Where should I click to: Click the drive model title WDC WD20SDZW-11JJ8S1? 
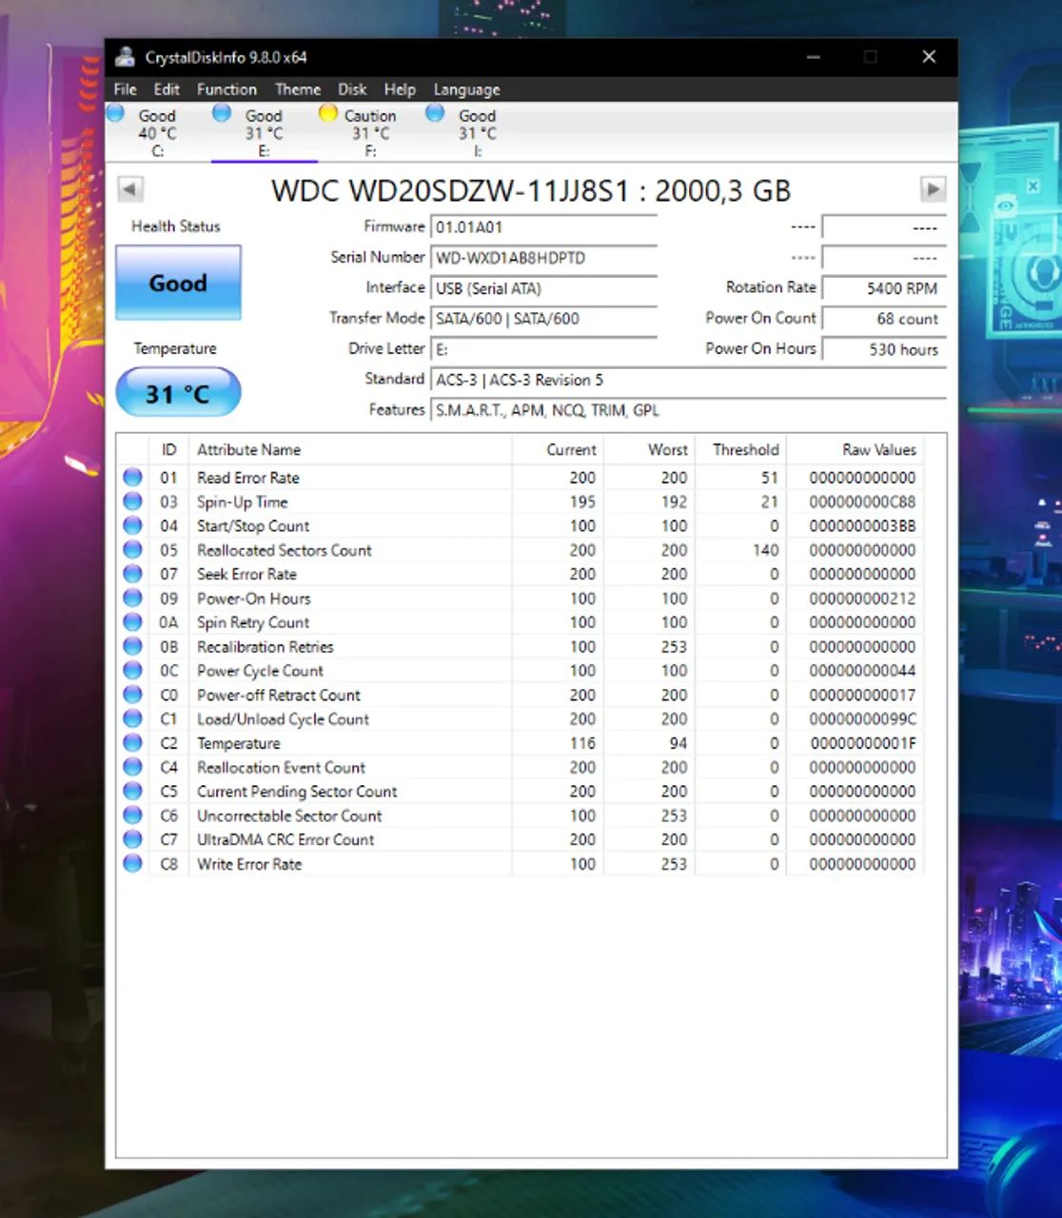click(450, 190)
